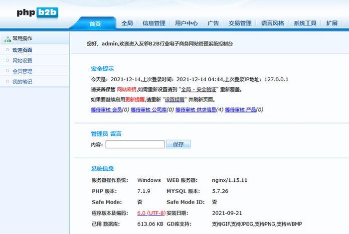Click the 保存 button
This screenshot has height=234, width=349.
coord(178,144)
